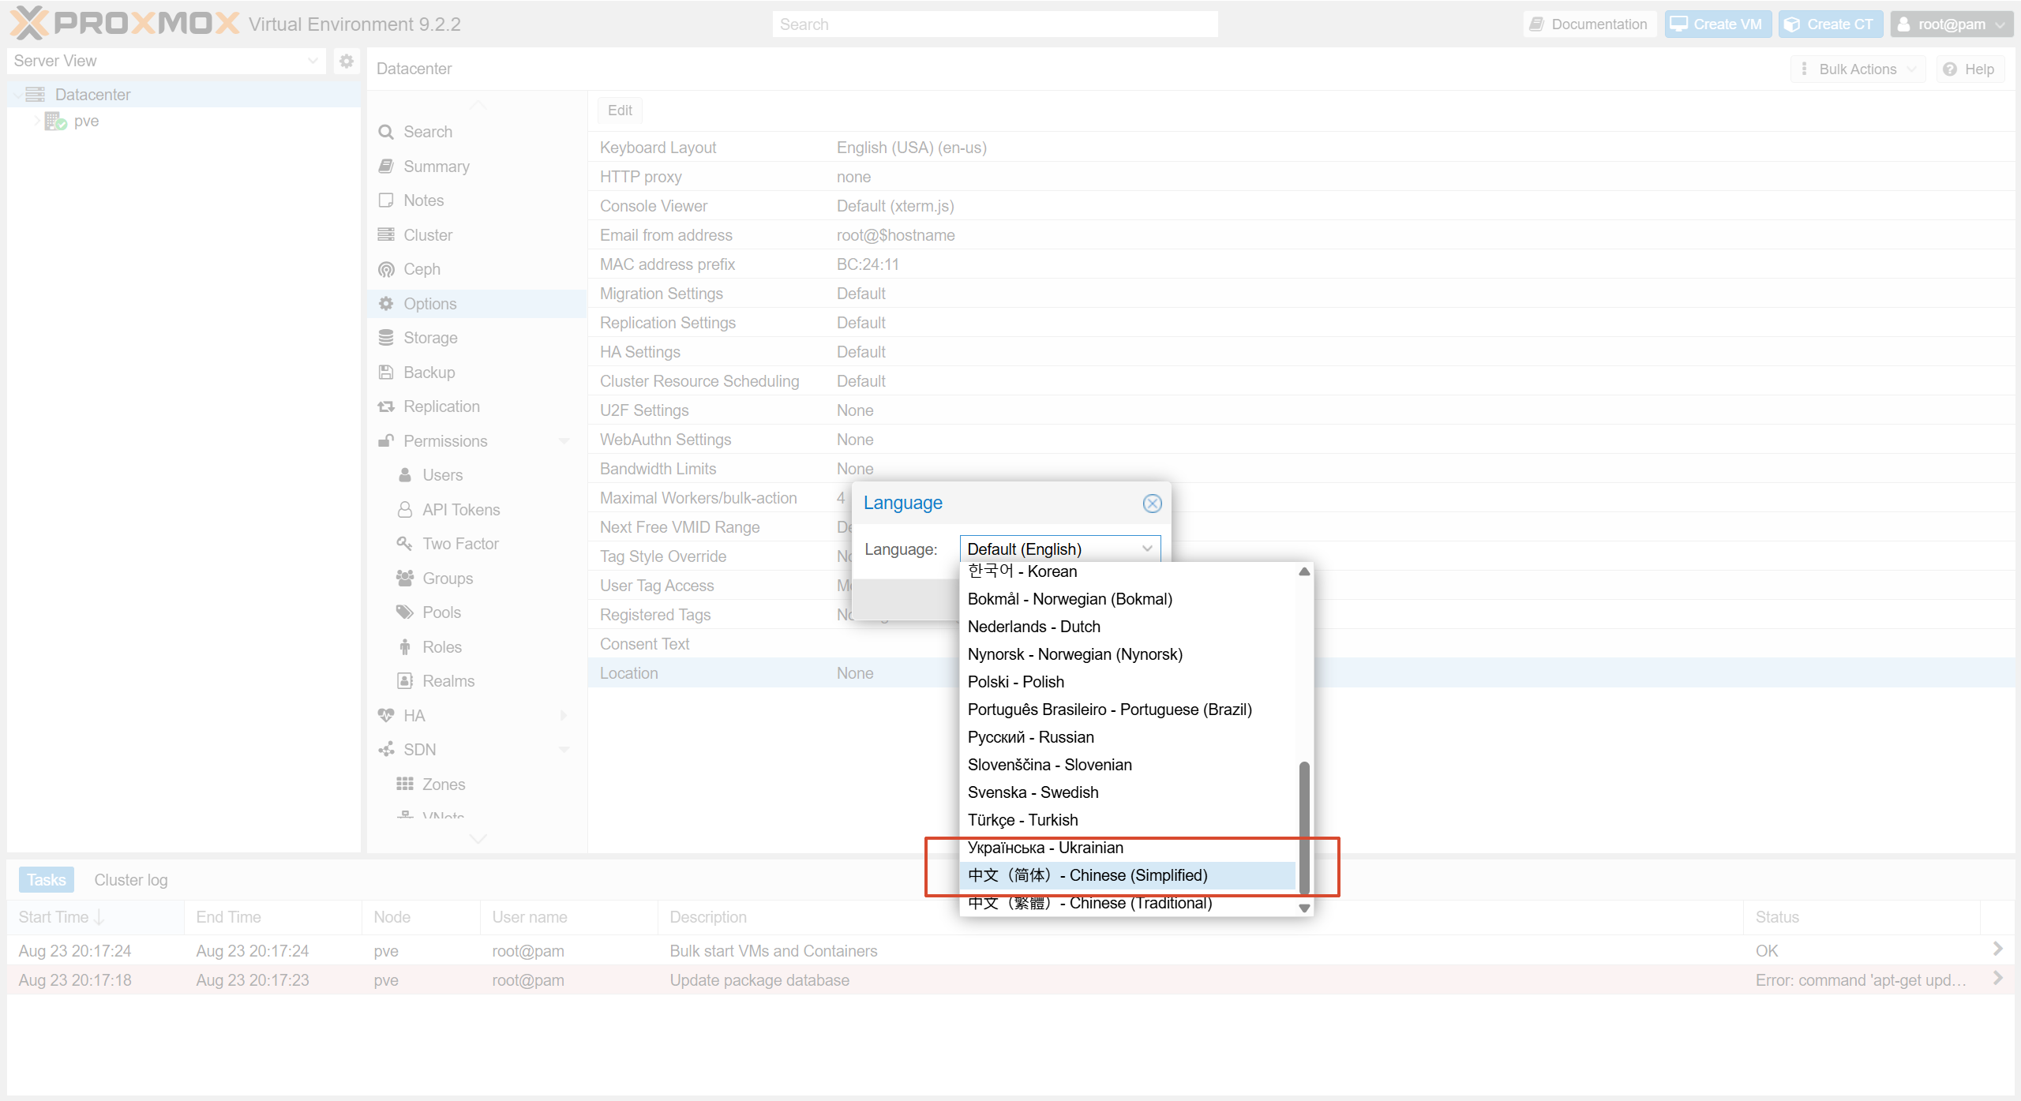Click the Datacenter server icon in tree
Viewport: 2021px width, 1101px height.
[x=36, y=95]
